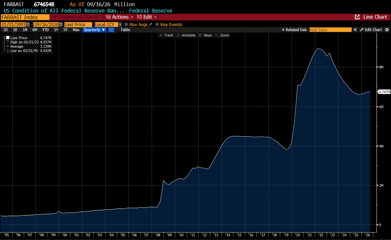Open the Edit menu
This screenshot has height=240, width=391.
pyautogui.click(x=146, y=17)
